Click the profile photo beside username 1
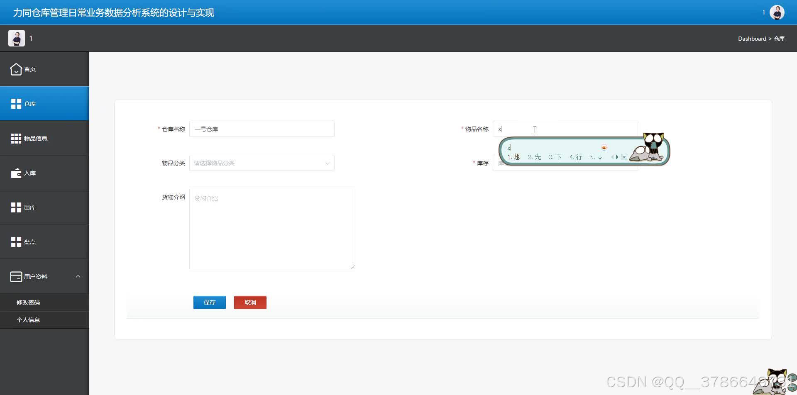 click(17, 38)
